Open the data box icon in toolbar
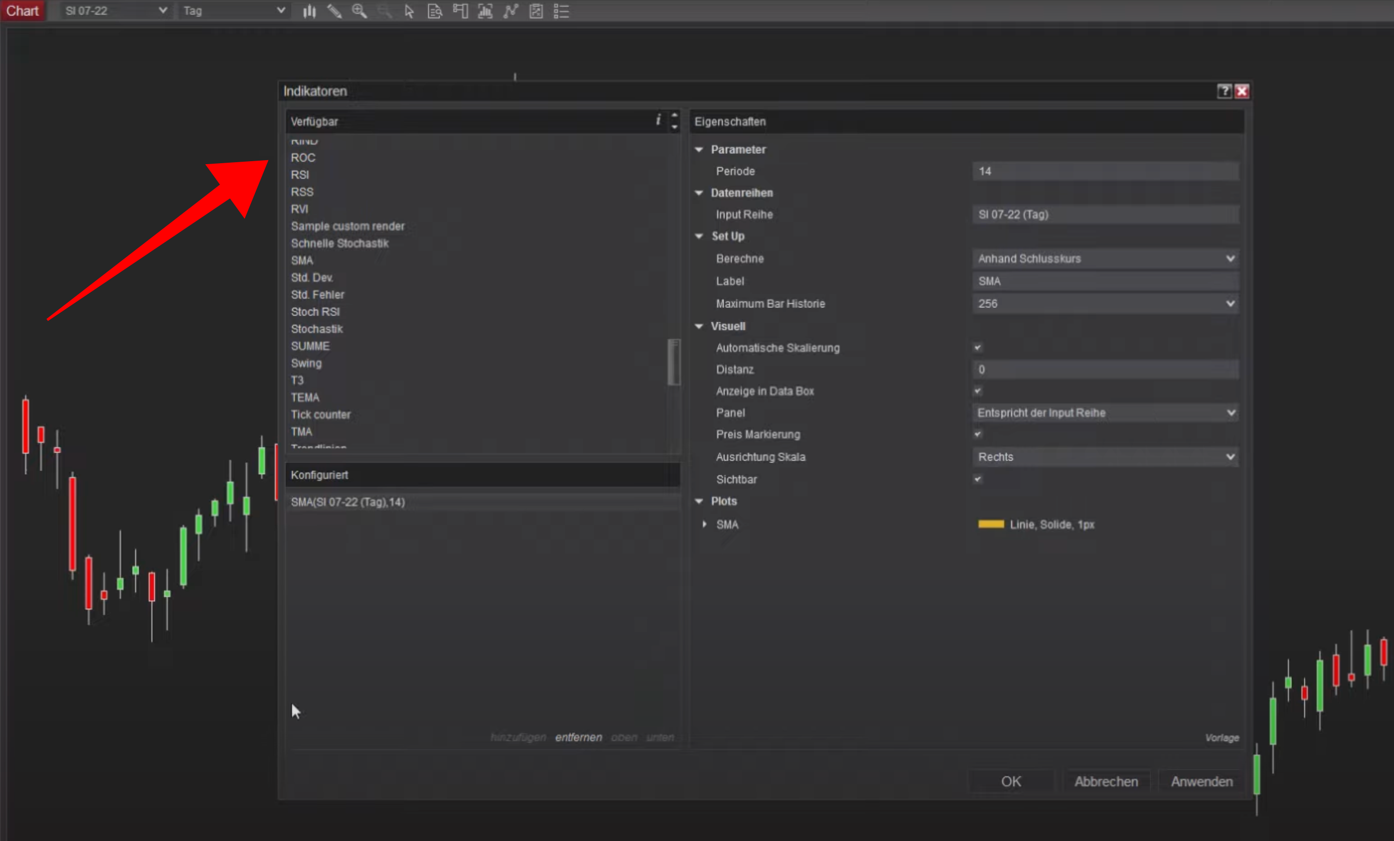Screen dimensions: 1394x841 pyautogui.click(x=435, y=11)
